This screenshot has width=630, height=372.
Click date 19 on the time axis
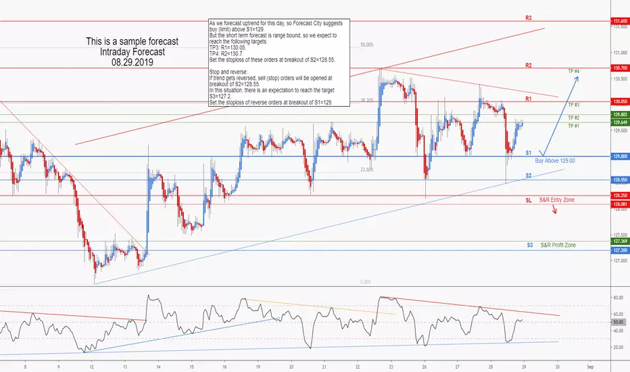point(258,367)
